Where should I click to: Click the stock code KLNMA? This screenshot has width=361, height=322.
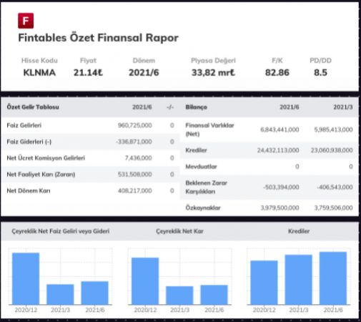coord(39,72)
